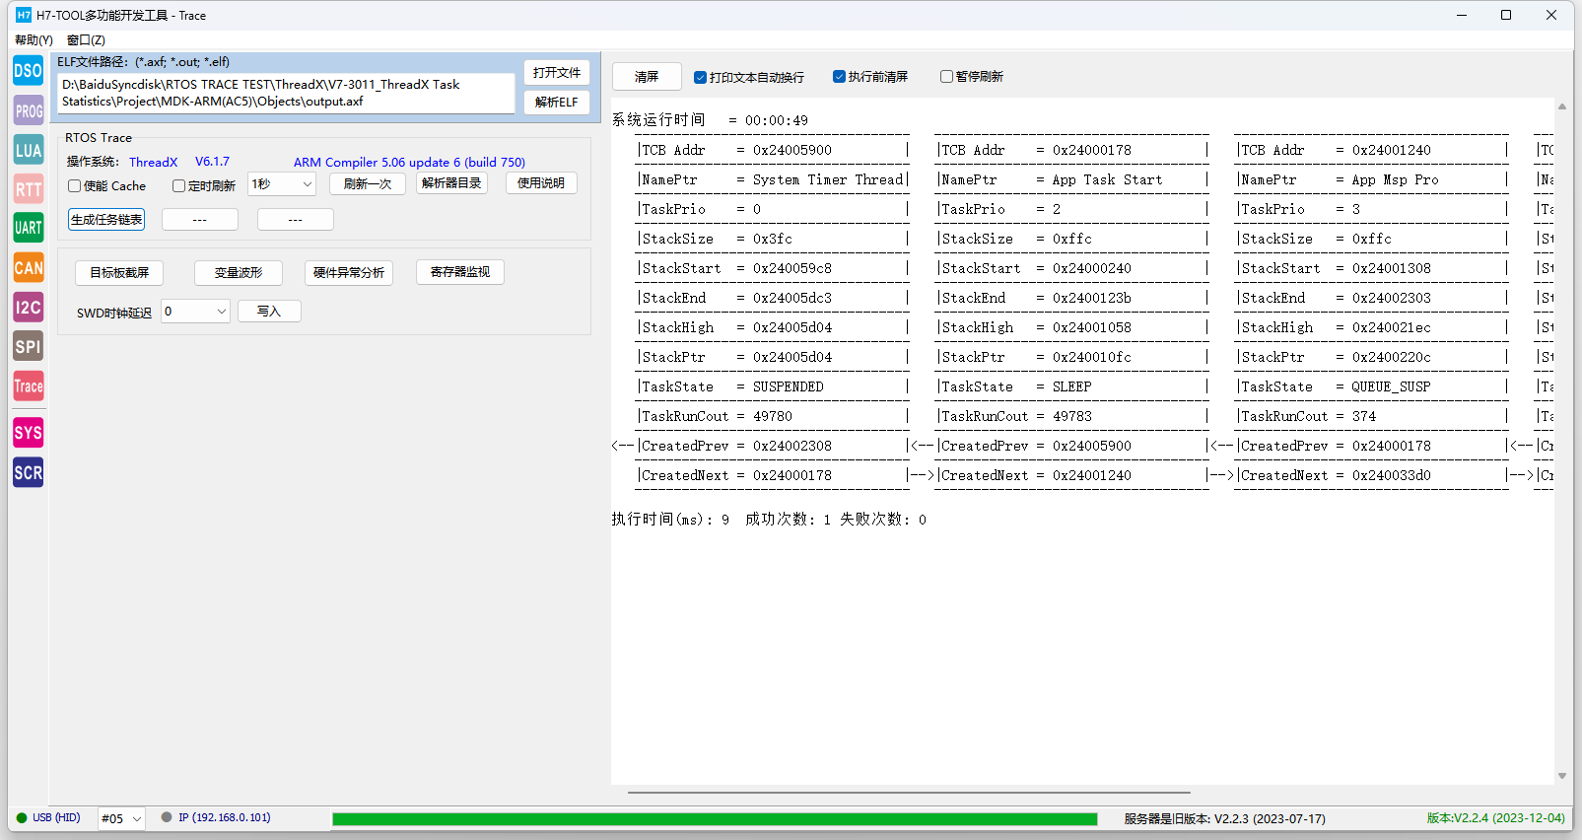Click the 版本:V2.2.4 version text
This screenshot has width=1582, height=840.
coord(1496,818)
